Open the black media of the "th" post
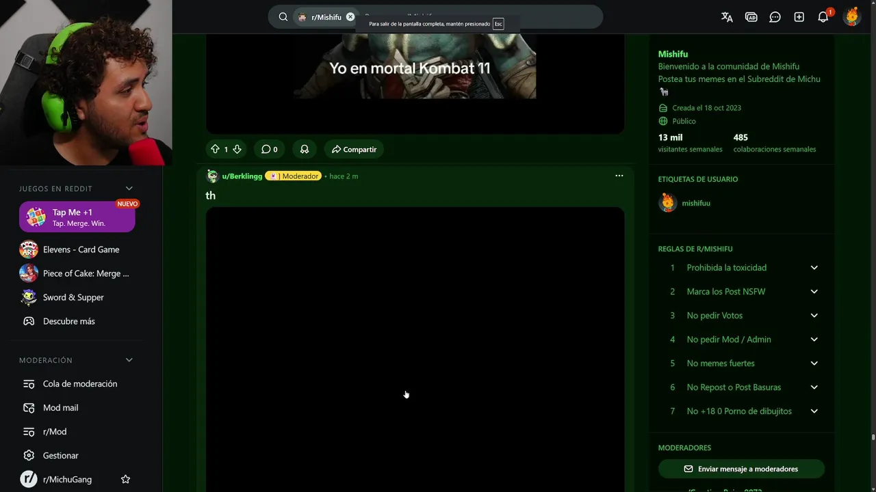 click(415, 349)
